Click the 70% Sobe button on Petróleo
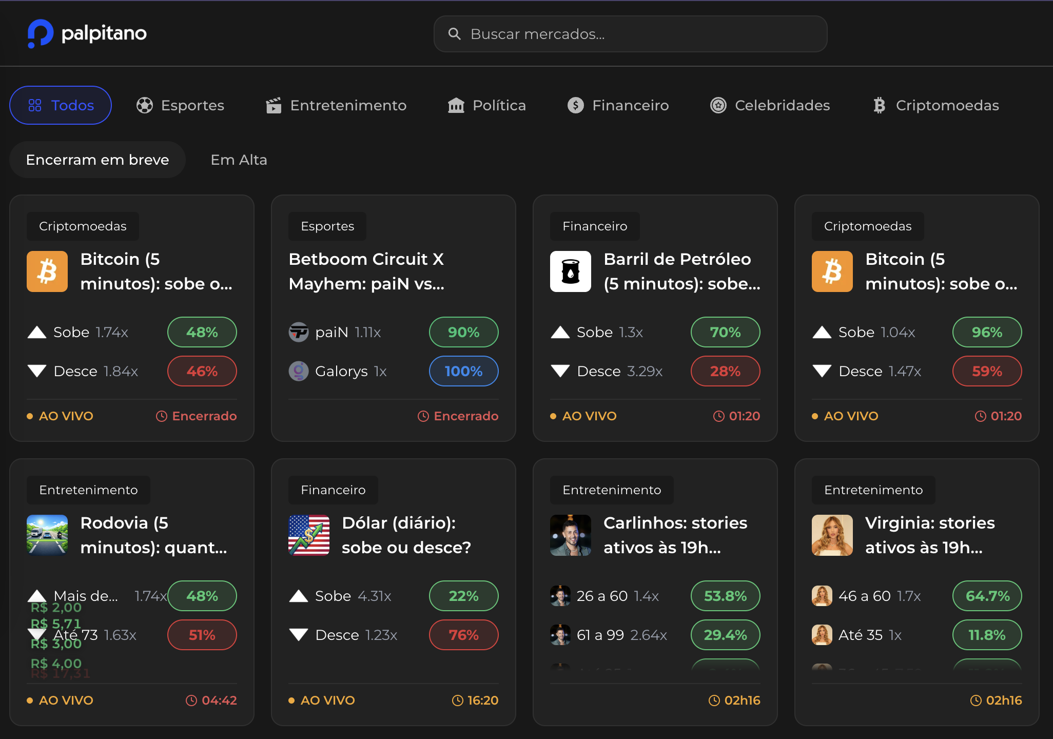 pos(725,332)
